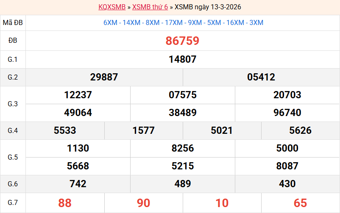The image size is (340, 213).
Task: Open the XSMB thứ 6 link
Action: [x=150, y=7]
